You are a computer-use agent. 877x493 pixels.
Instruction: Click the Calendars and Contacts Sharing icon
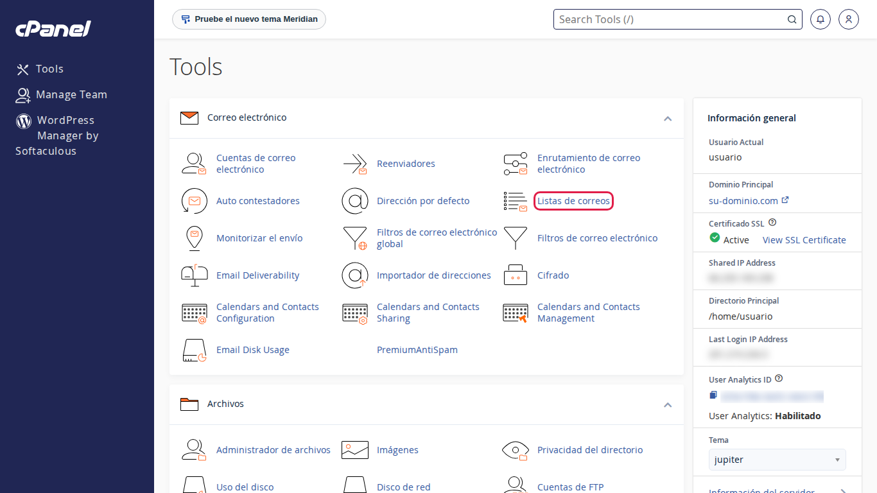(x=354, y=313)
